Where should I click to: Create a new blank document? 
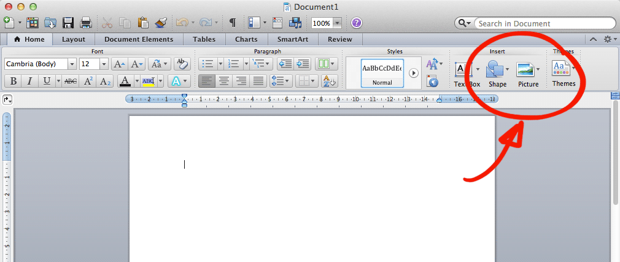tap(9, 23)
